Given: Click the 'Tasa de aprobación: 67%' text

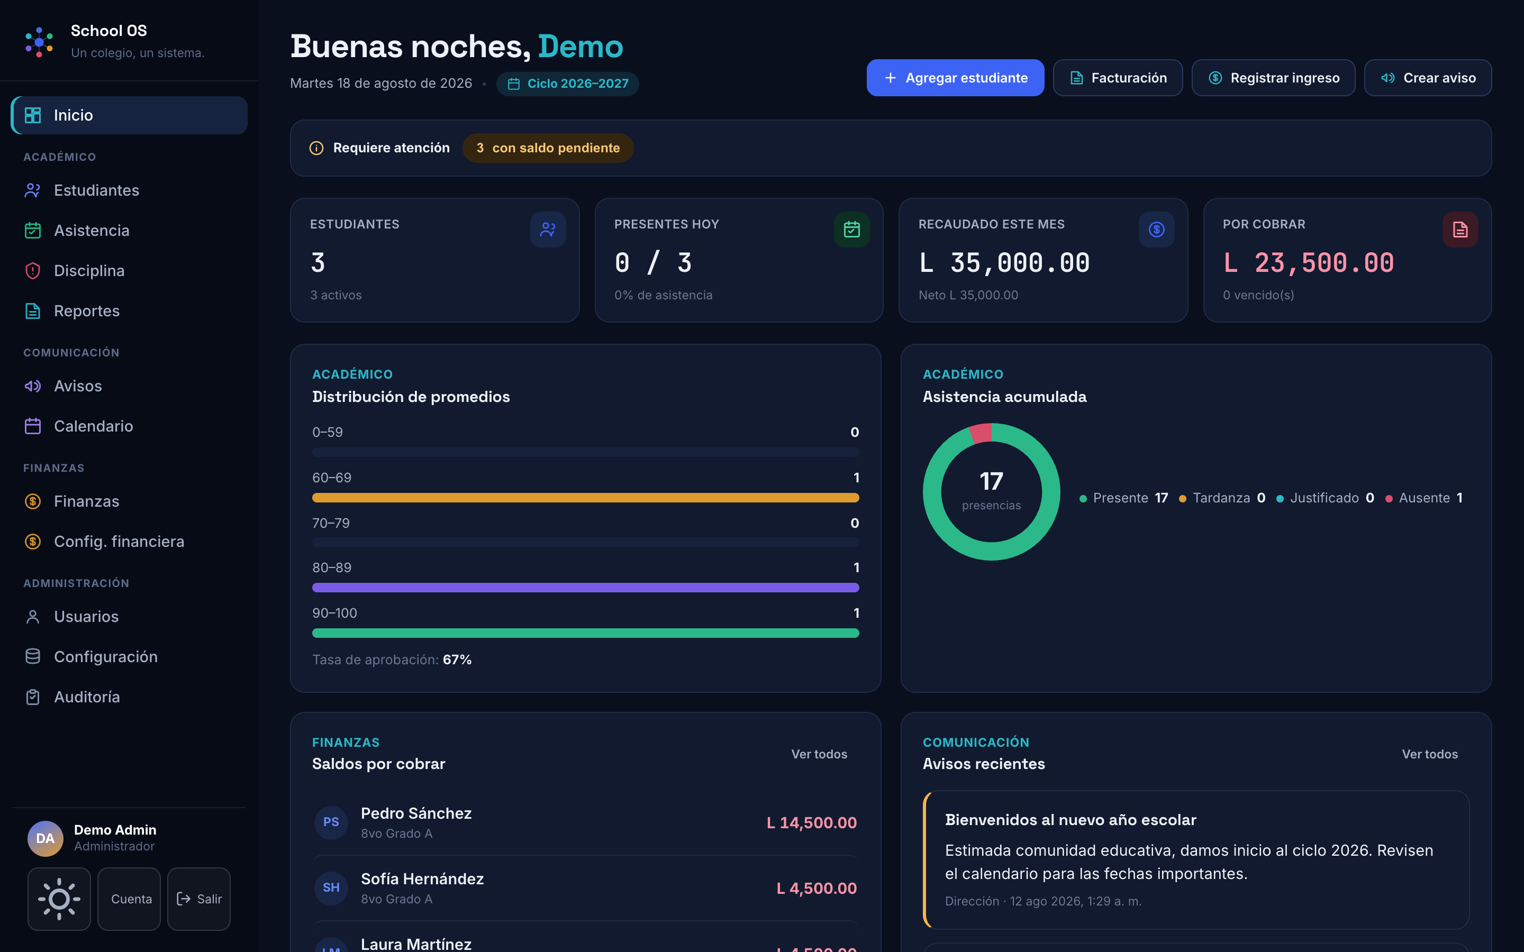Looking at the screenshot, I should [x=392, y=659].
